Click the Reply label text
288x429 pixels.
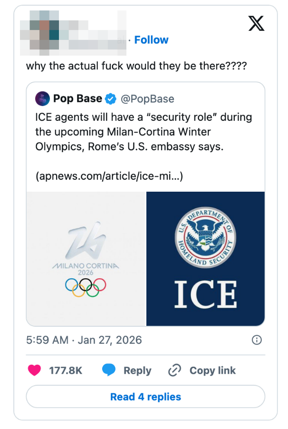pyautogui.click(x=139, y=370)
